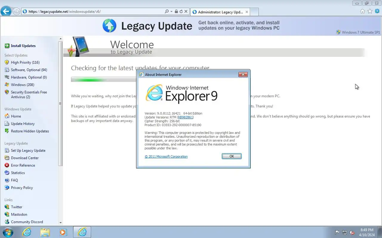Click the Hardware, Optional icon
The image size is (382, 238).
click(7, 77)
